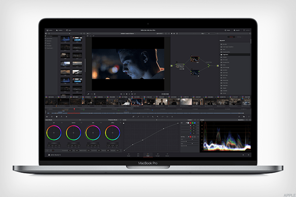Click the center of the Gain color wheel
This screenshot has width=296, height=197.
click(93, 132)
